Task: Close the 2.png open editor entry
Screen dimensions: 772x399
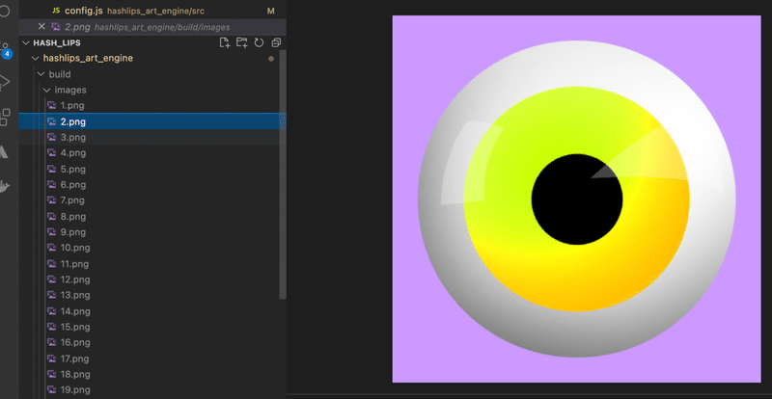Action: 41,27
